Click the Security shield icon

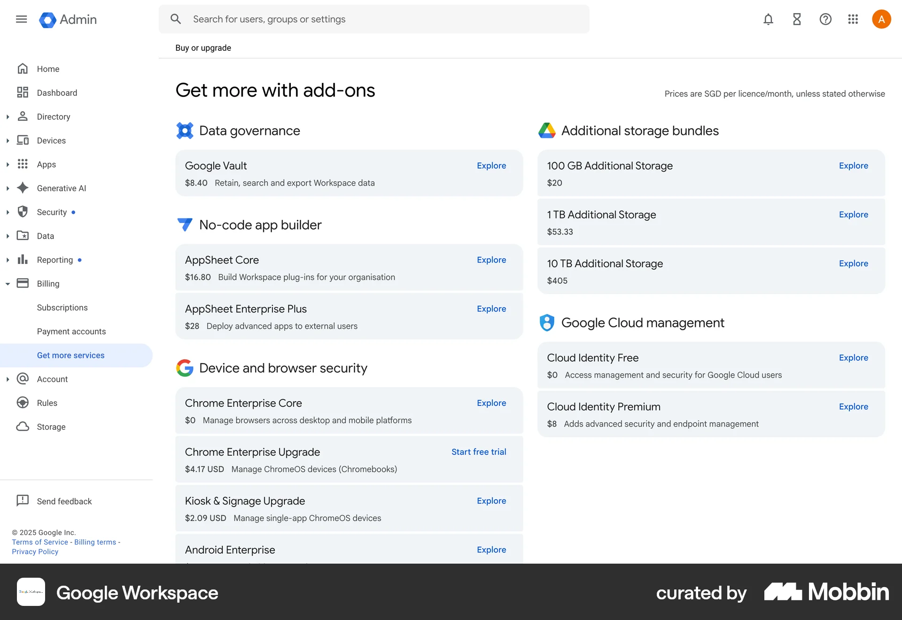coord(23,212)
